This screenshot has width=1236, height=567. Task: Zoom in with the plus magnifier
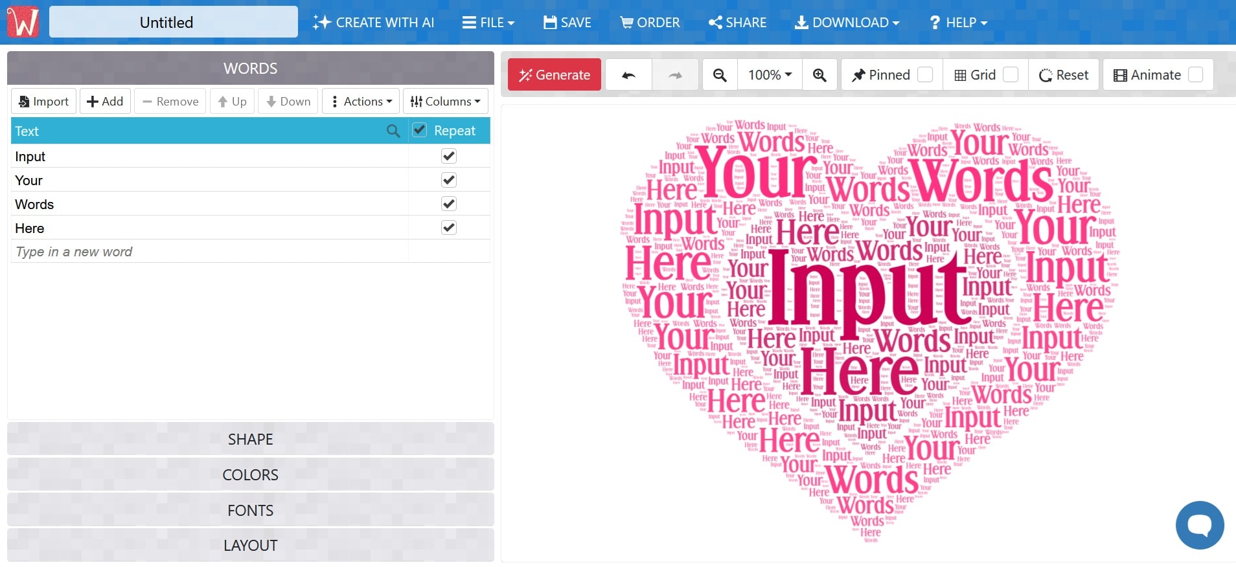click(819, 75)
